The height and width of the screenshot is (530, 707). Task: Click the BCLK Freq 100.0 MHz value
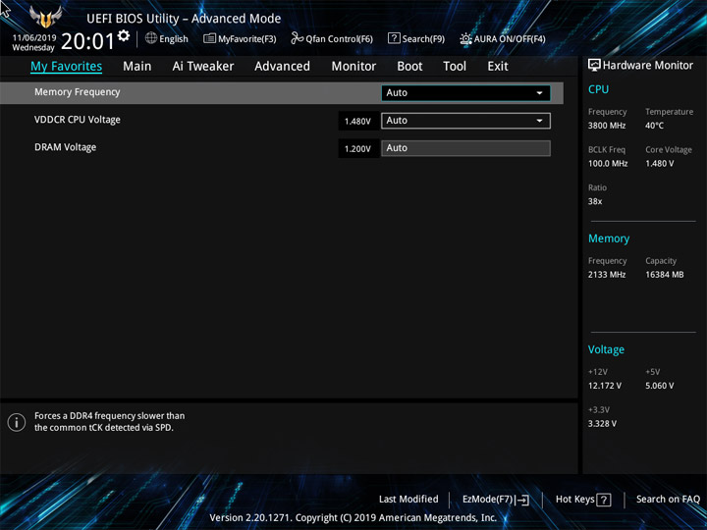click(608, 164)
